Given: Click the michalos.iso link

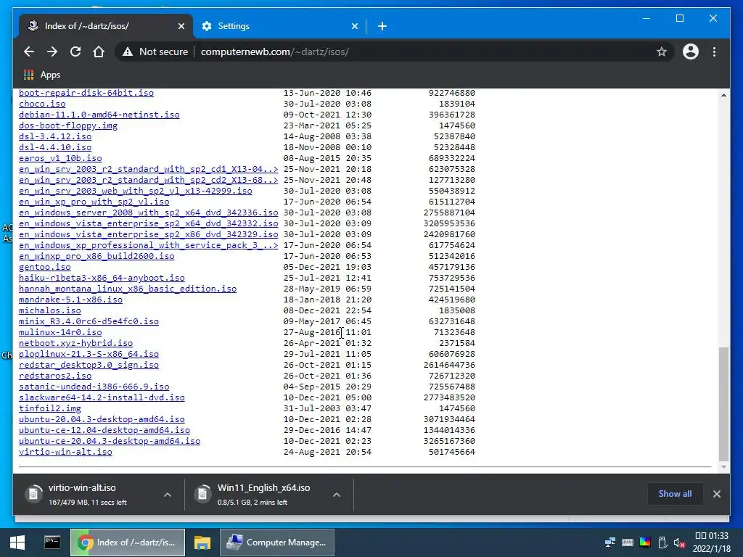Looking at the screenshot, I should pos(50,310).
